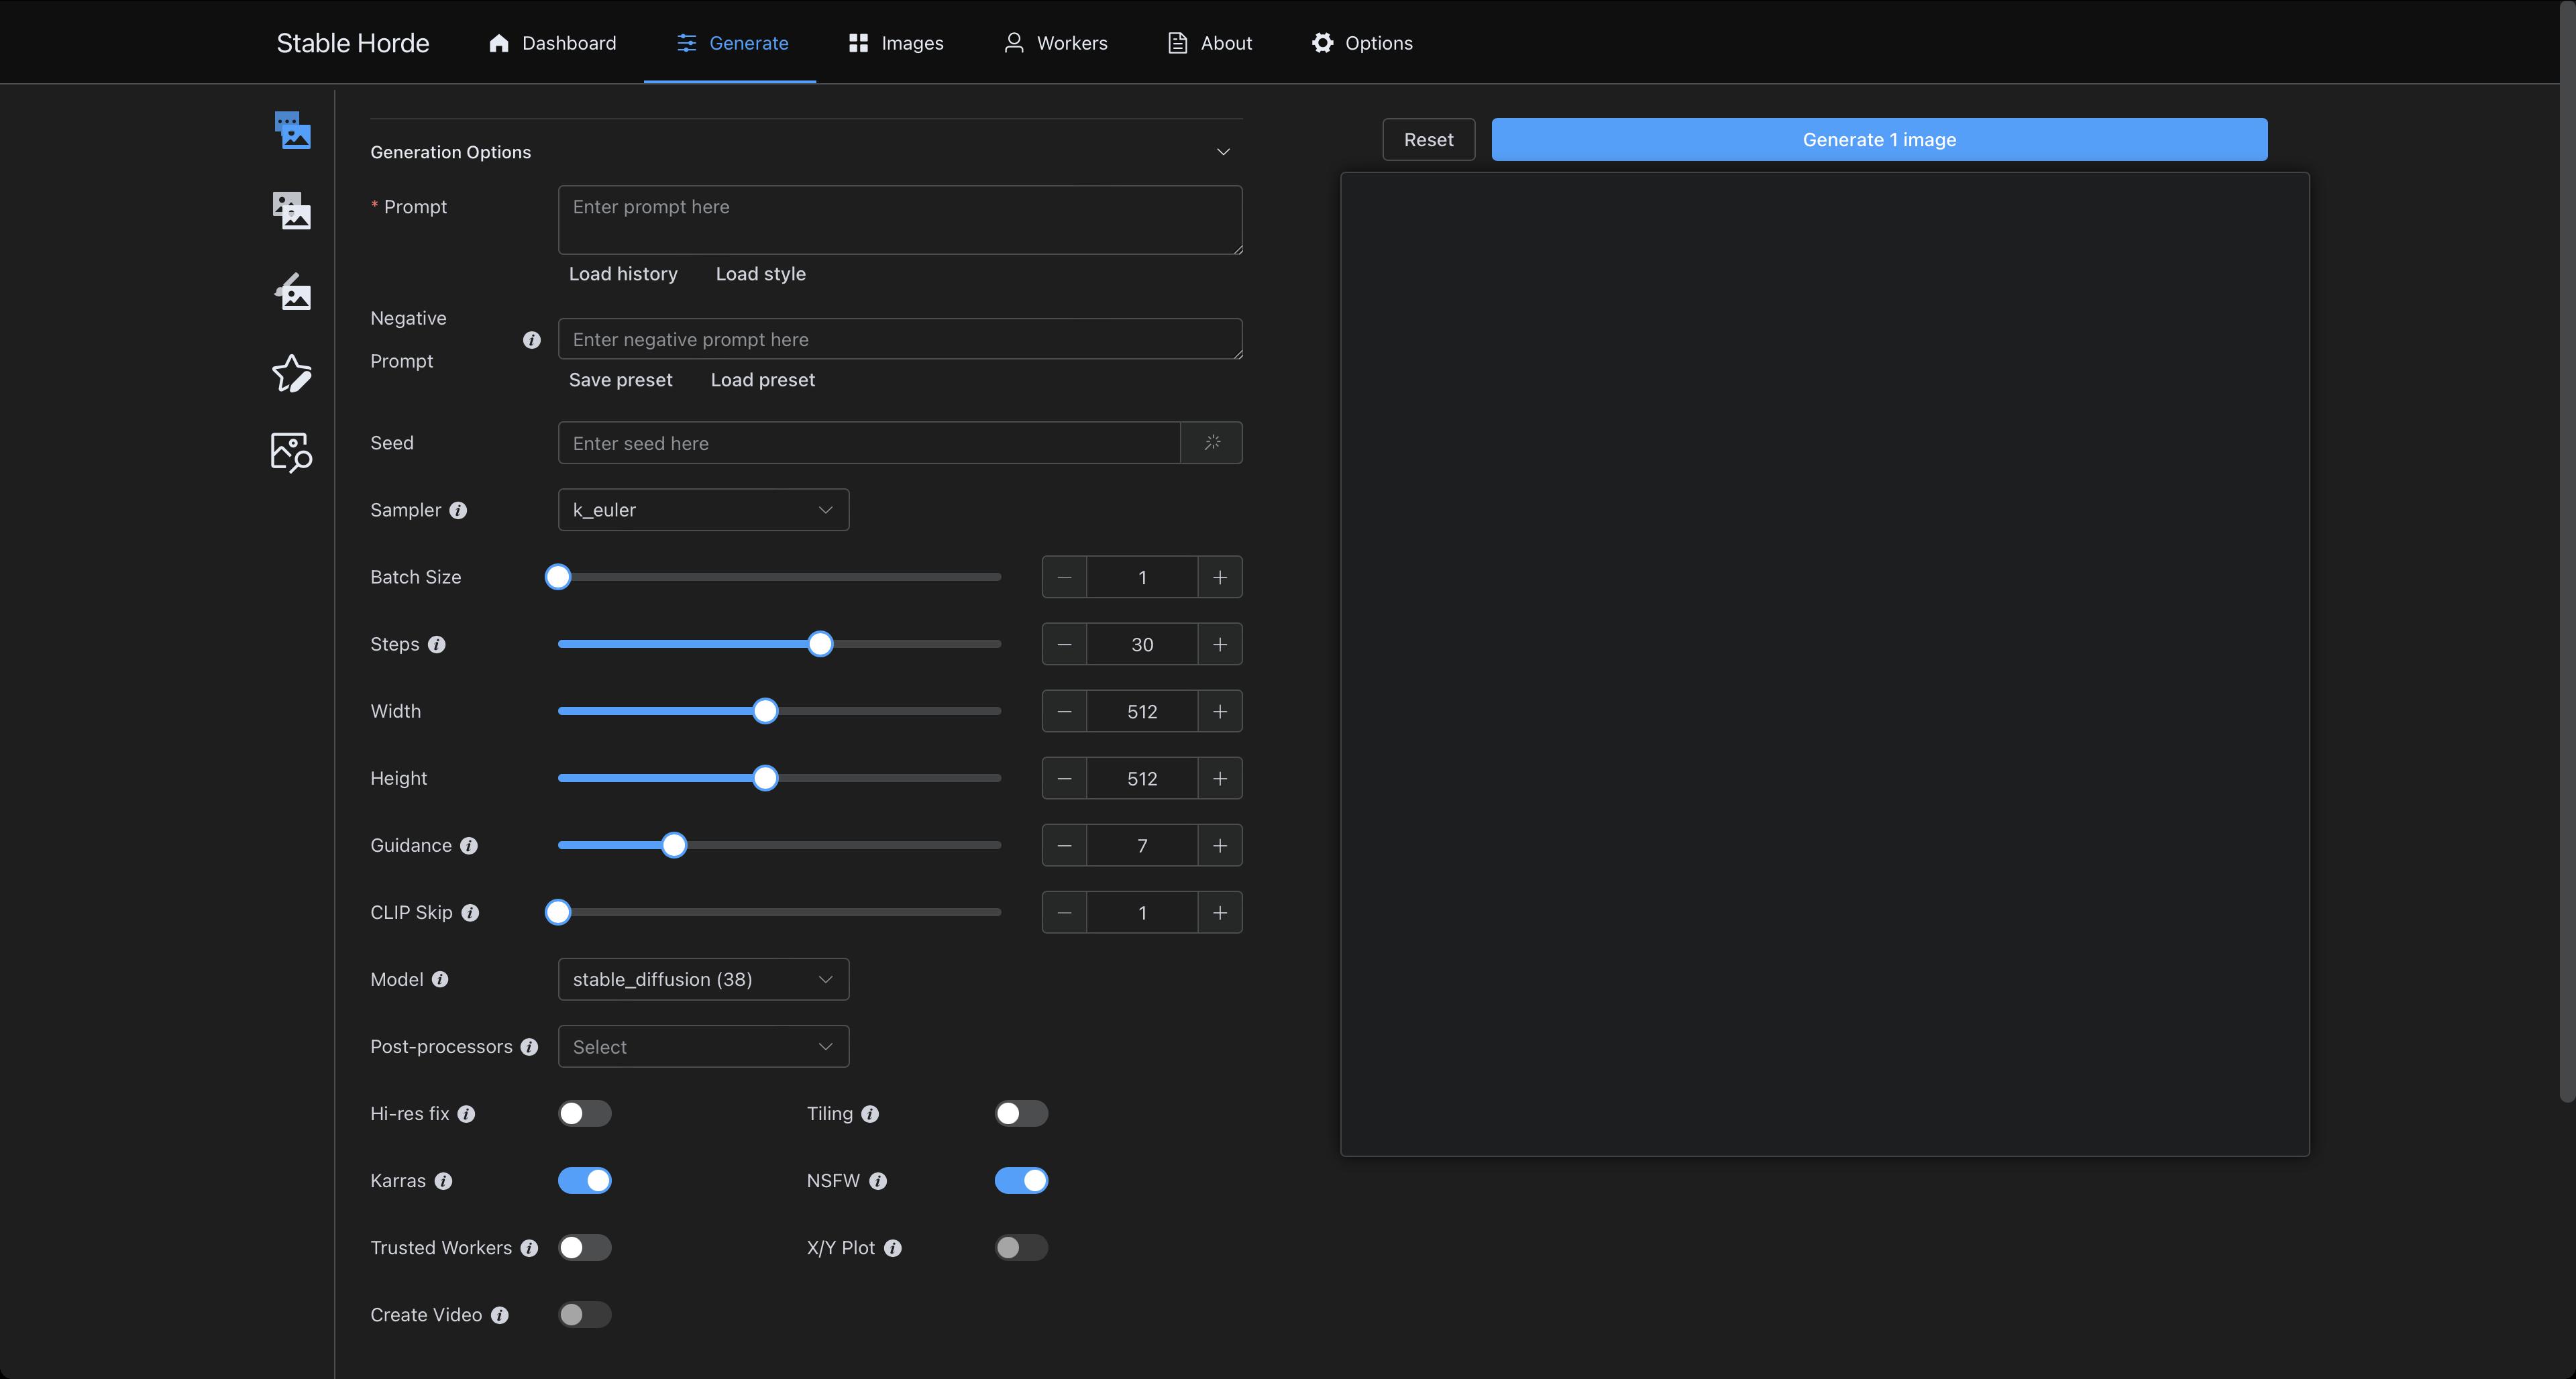Disable the Karras toggle
Viewport: 2576px width, 1379px height.
[x=585, y=1181]
